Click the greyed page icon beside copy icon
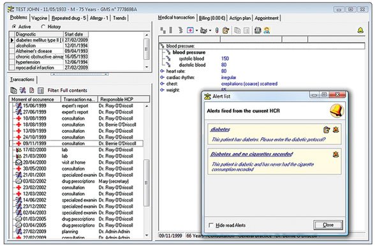This screenshot has width=375, height=247. (x=246, y=31)
